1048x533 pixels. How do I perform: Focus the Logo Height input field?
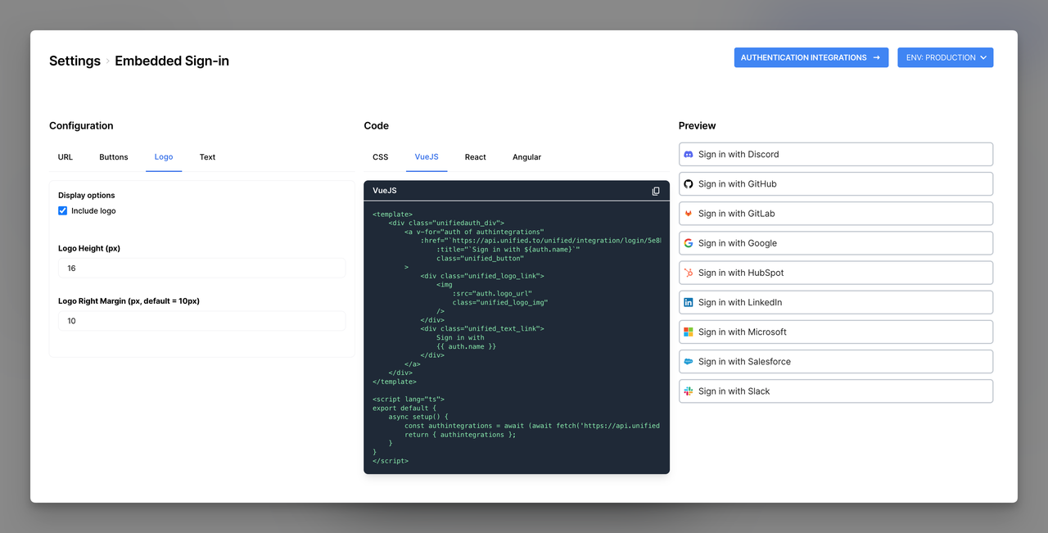click(x=201, y=269)
